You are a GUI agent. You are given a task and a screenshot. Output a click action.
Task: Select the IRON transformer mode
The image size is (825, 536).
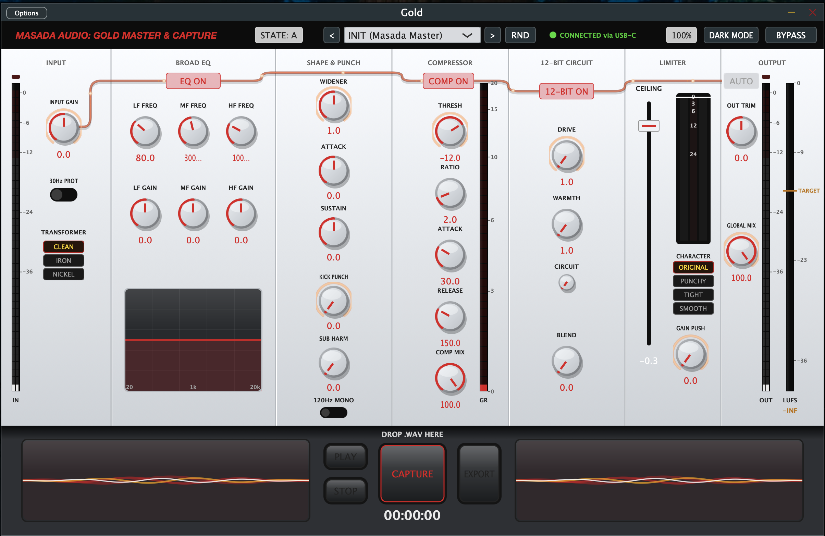coord(63,260)
